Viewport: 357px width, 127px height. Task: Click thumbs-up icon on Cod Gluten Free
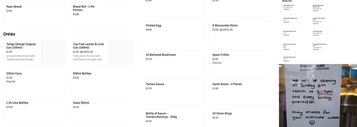[317, 33]
